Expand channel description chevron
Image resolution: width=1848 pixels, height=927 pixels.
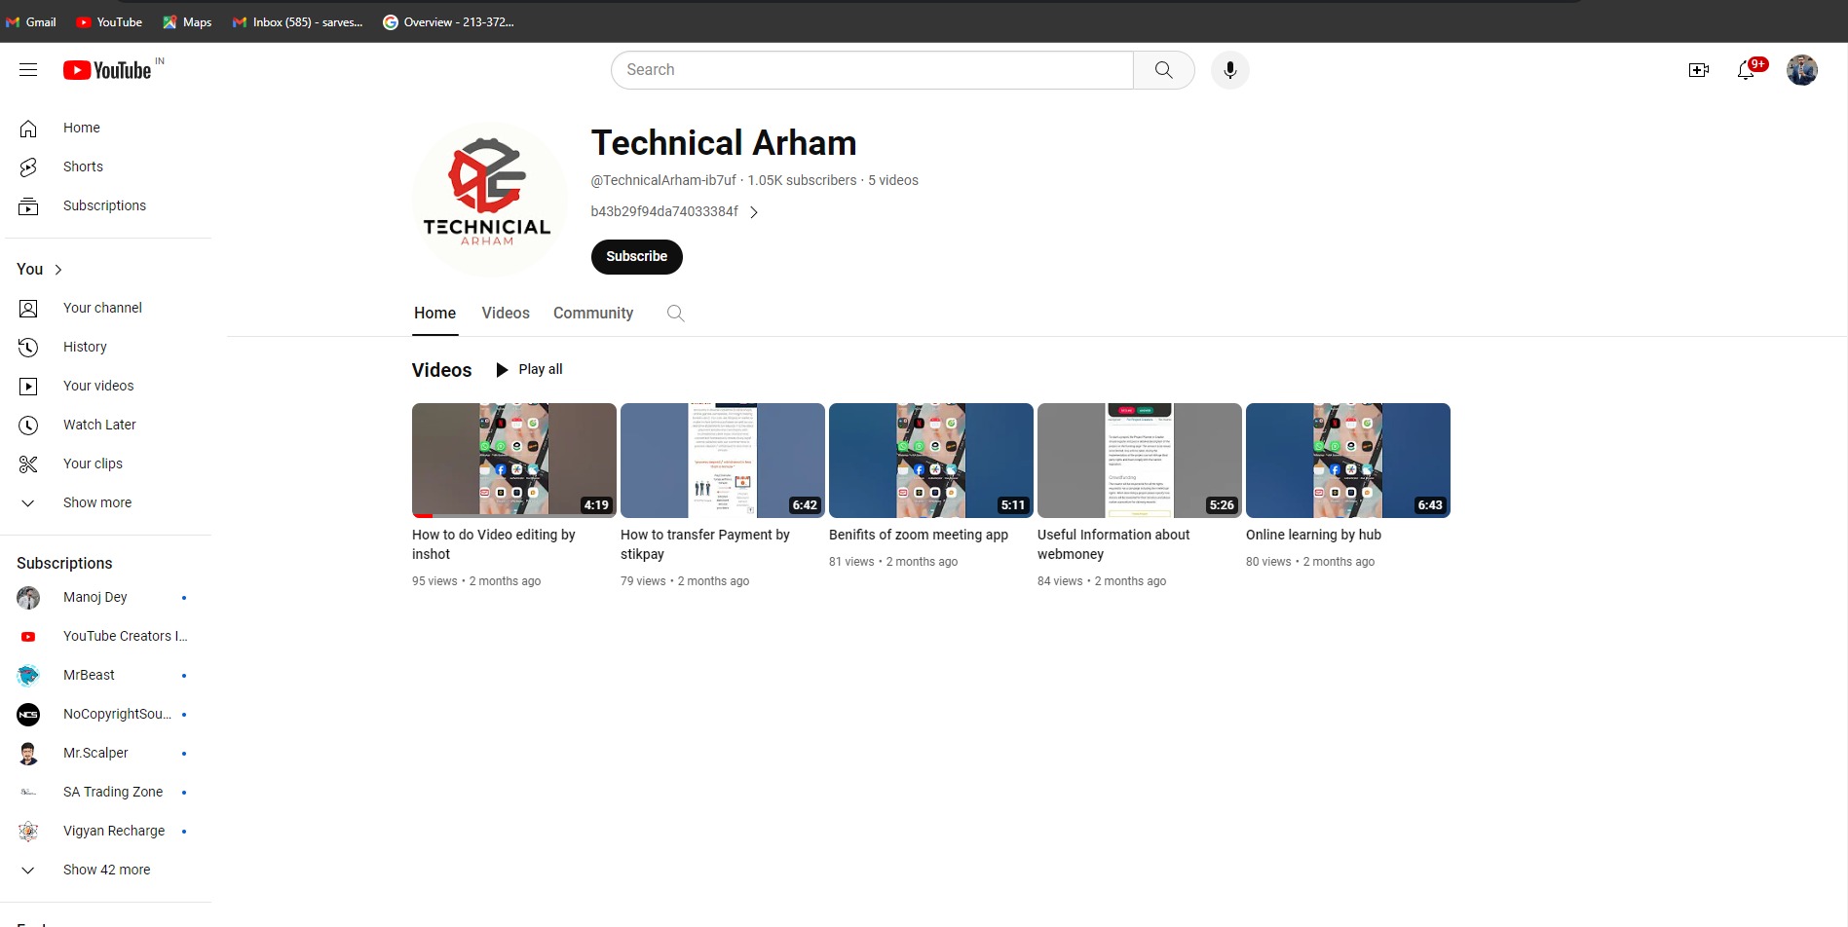click(753, 212)
